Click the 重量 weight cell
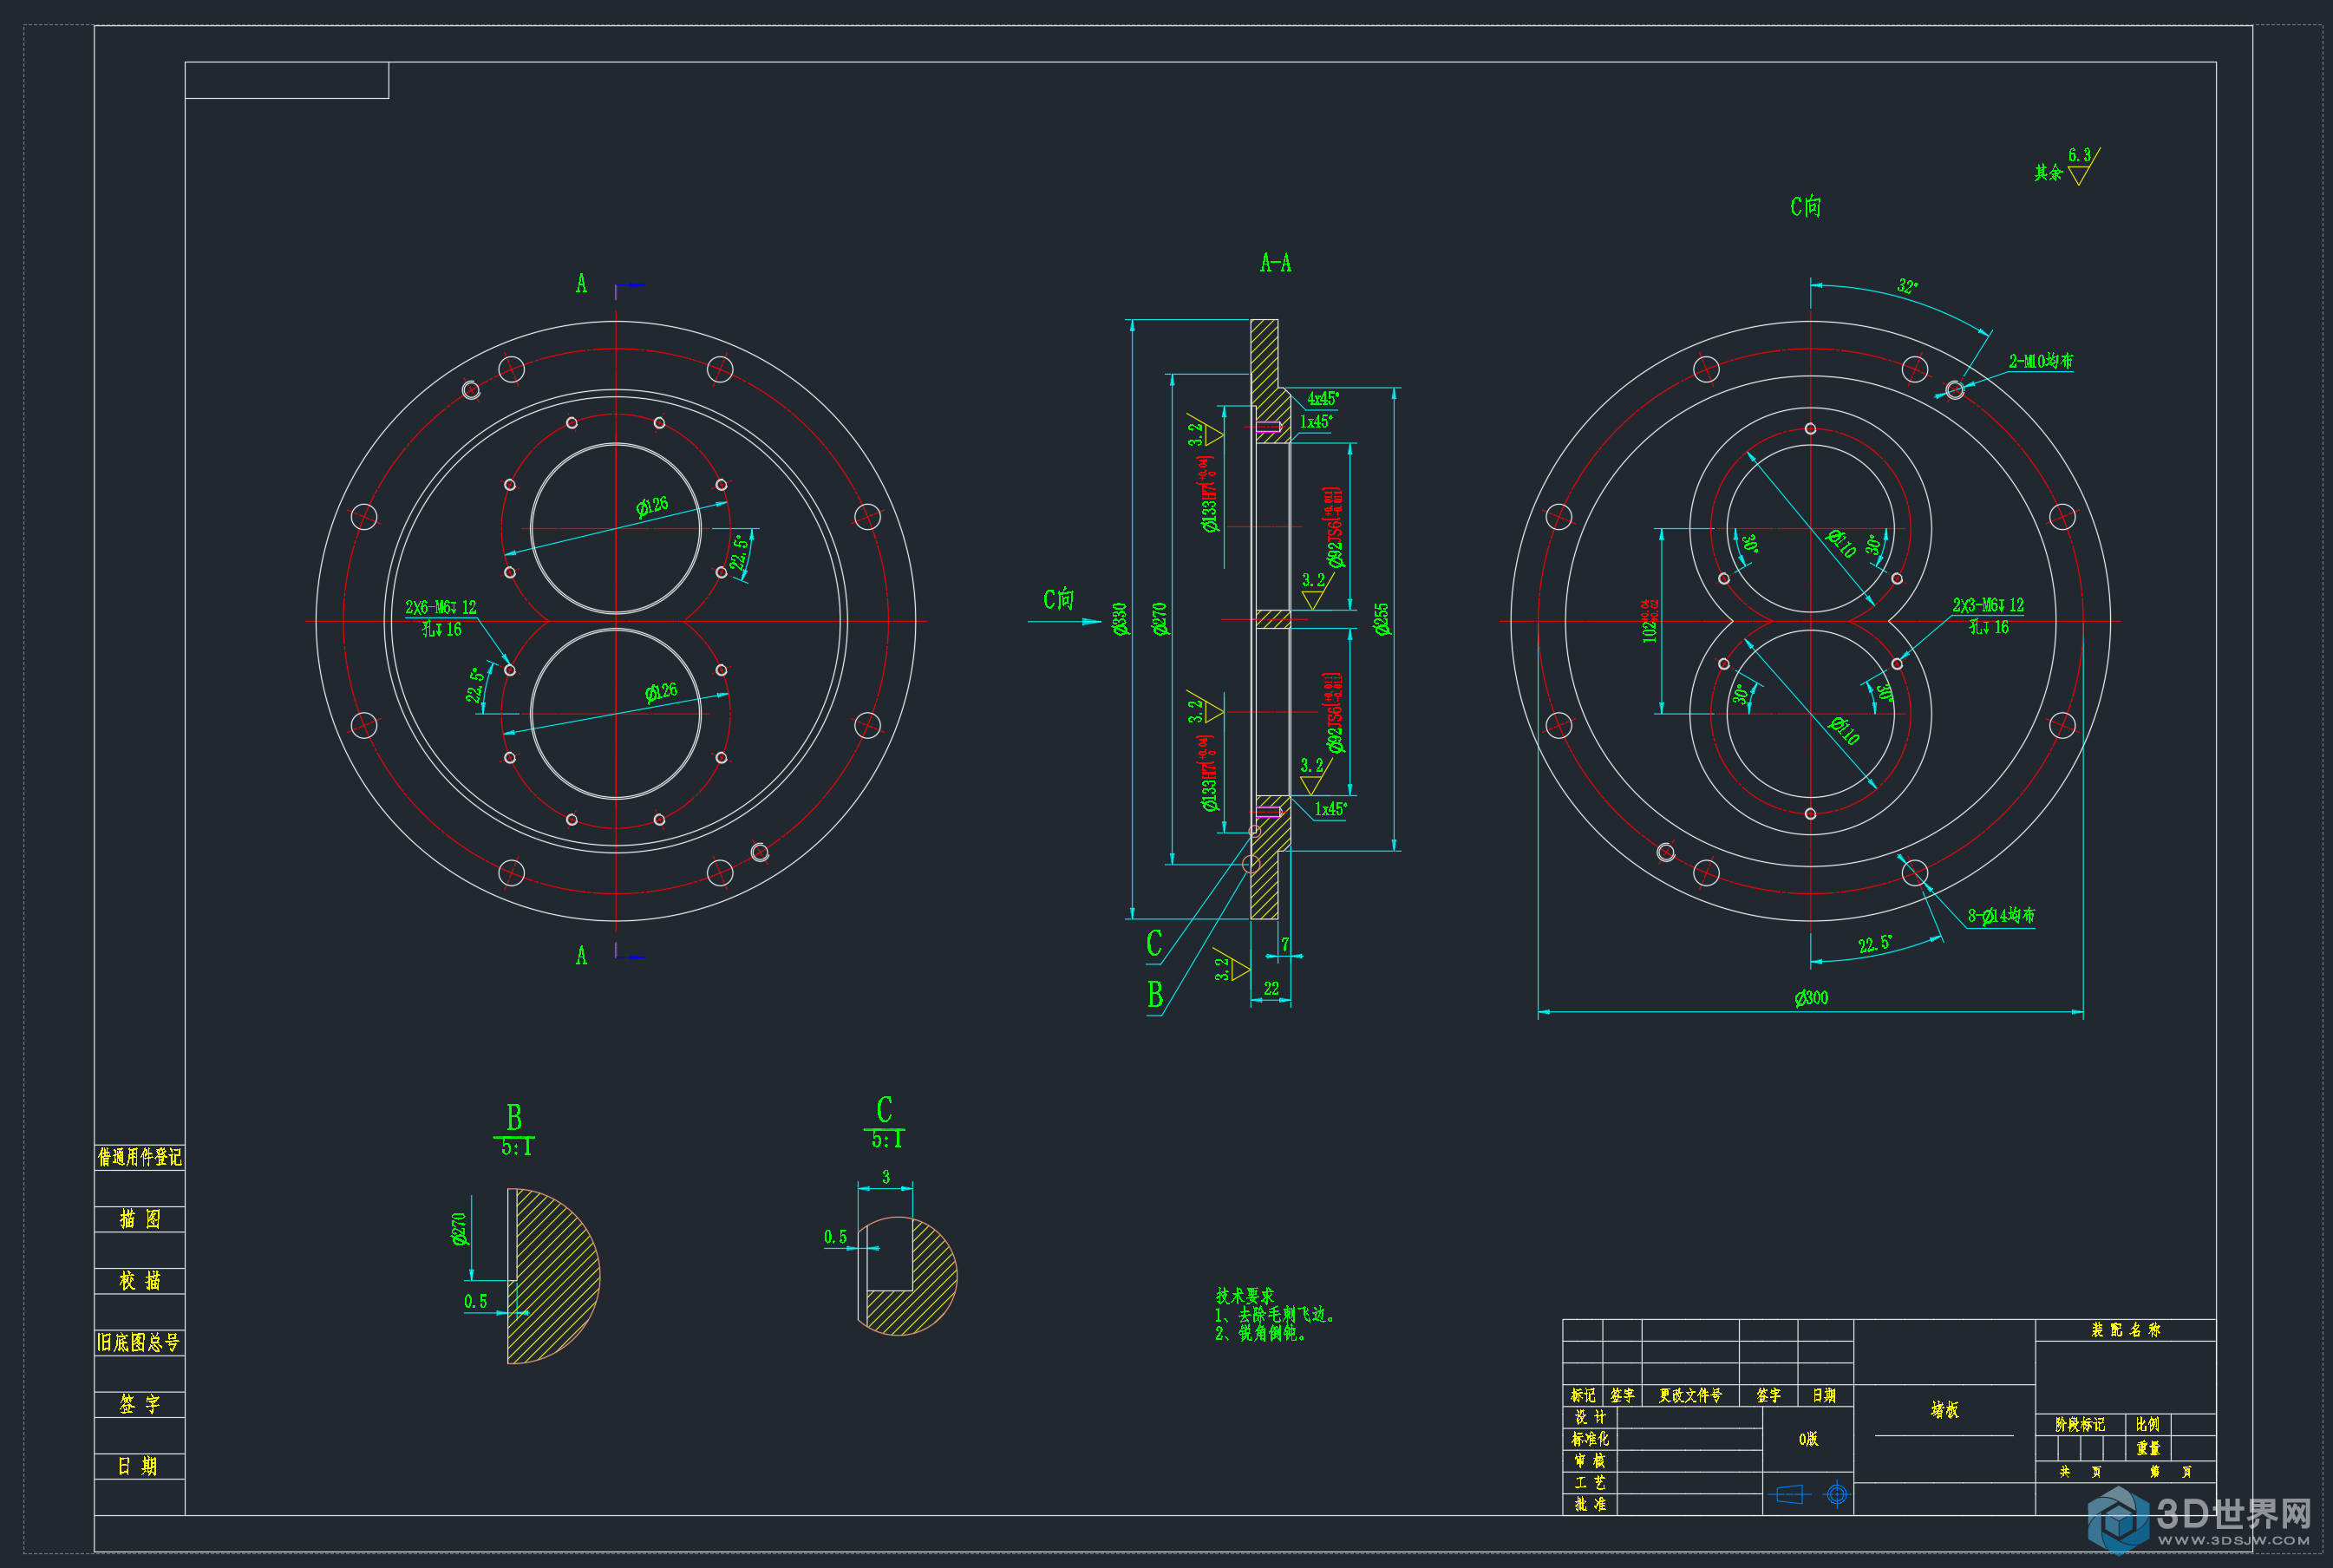 (x=2148, y=1448)
